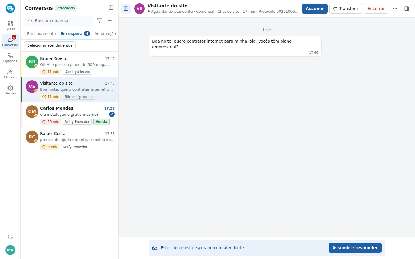The height and width of the screenshot is (259, 415).
Task: Open the more options ellipsis menu
Action: coord(395,9)
